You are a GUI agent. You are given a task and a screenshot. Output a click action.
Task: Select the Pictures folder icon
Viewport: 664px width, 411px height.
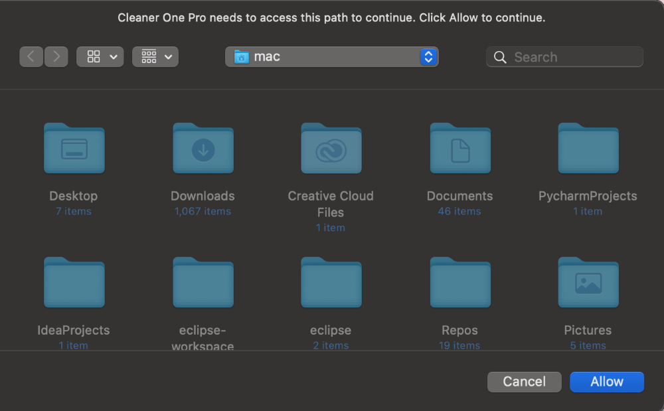(x=588, y=282)
